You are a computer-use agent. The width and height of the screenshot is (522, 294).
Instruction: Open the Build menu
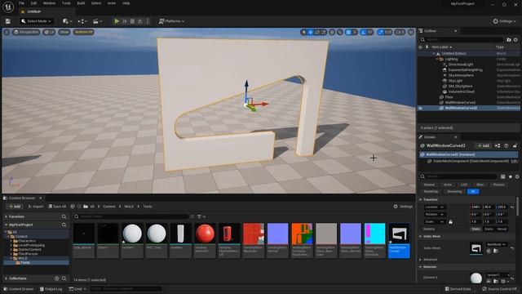[x=81, y=3]
